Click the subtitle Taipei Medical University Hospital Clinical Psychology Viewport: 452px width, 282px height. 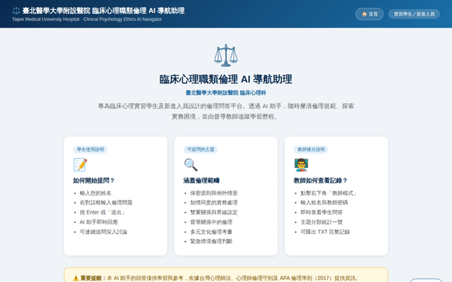click(x=87, y=19)
